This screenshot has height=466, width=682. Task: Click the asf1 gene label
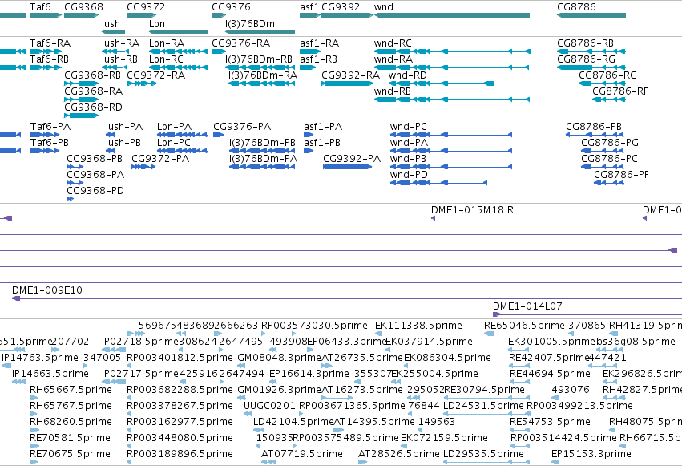tap(309, 7)
